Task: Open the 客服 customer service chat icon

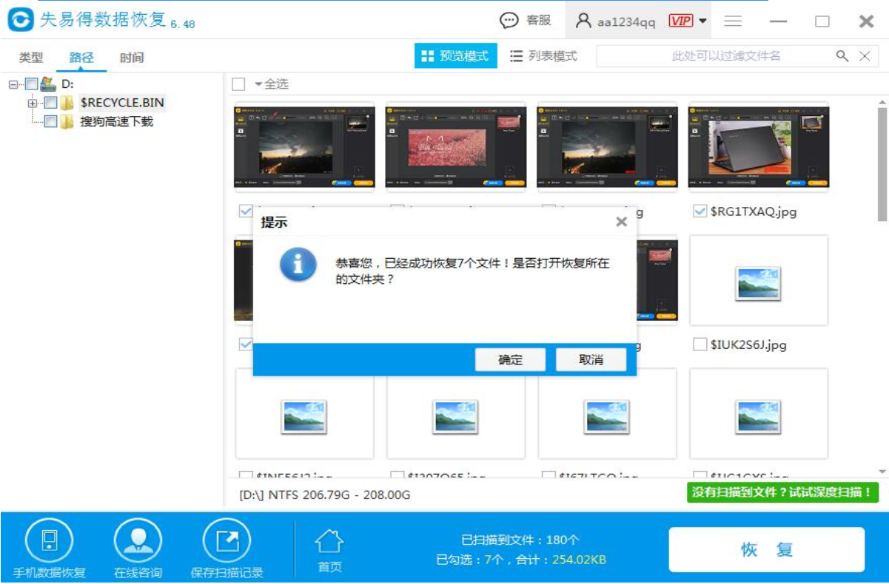Action: [509, 21]
